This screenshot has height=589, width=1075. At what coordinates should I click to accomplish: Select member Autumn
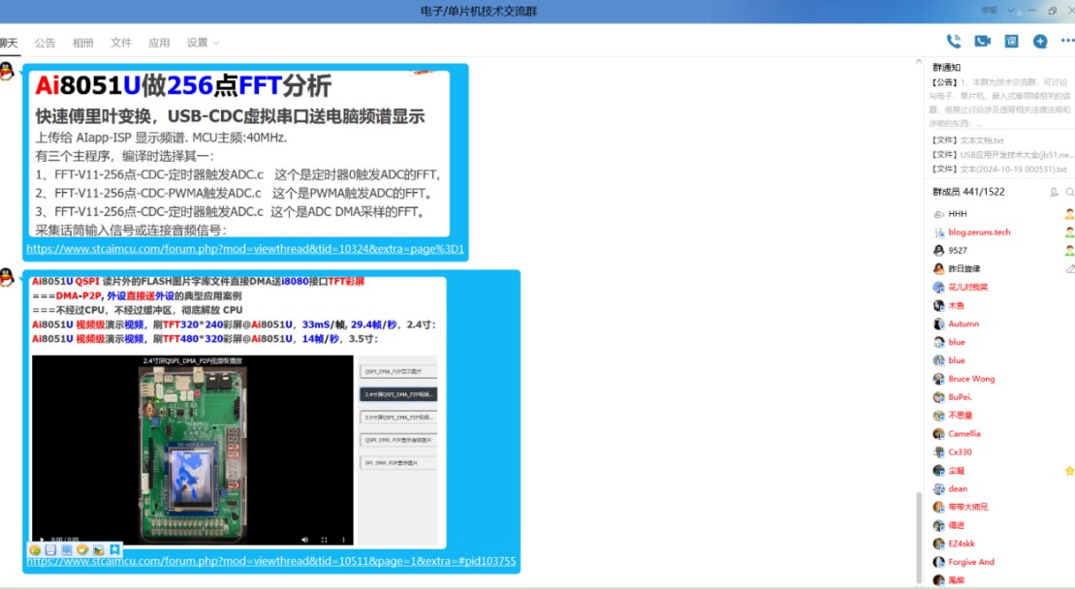tap(964, 324)
